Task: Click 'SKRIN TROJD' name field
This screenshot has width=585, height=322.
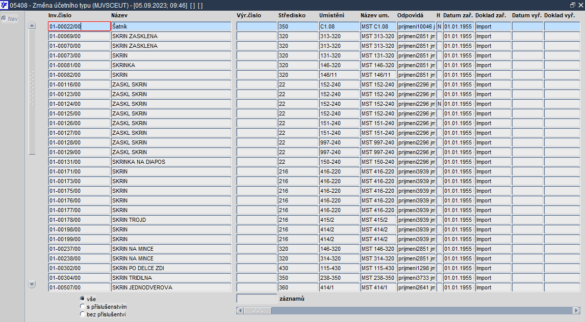Action: click(171, 220)
